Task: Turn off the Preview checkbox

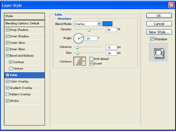Action: pos(152,39)
